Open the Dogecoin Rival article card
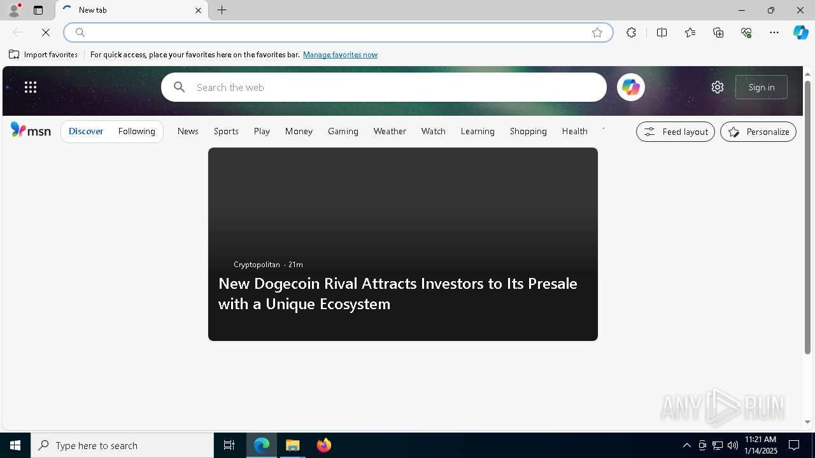This screenshot has width=815, height=458. (x=403, y=244)
